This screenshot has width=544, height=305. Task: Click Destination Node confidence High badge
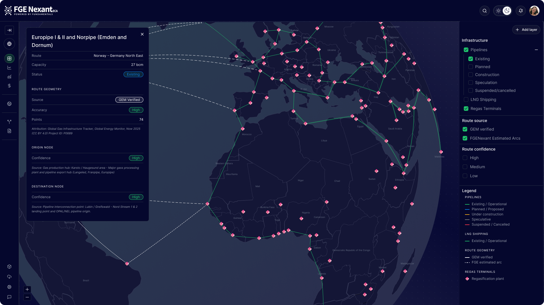136,197
